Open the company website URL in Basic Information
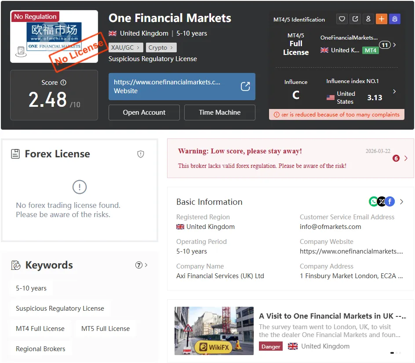415x363 pixels. tap(351, 251)
